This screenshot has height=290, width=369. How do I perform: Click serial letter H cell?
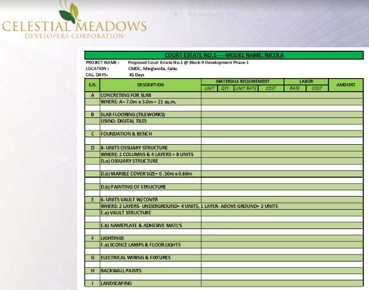pos(93,271)
